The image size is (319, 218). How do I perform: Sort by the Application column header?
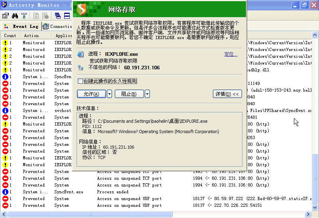[x=62, y=35]
